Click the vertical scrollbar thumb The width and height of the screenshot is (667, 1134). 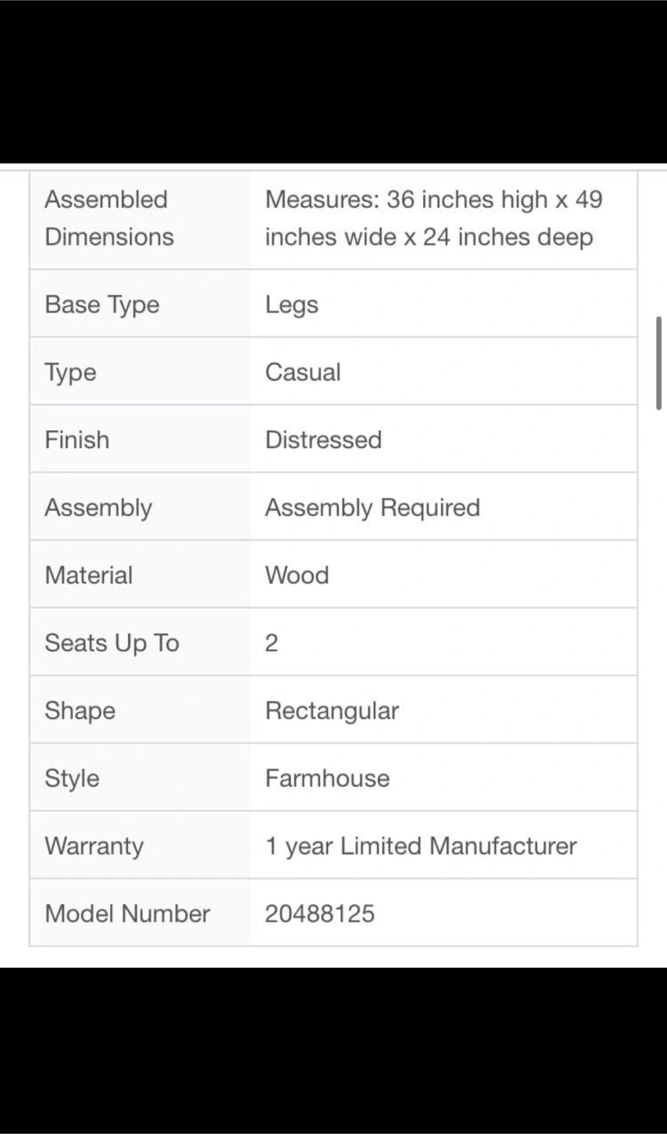pos(658,363)
